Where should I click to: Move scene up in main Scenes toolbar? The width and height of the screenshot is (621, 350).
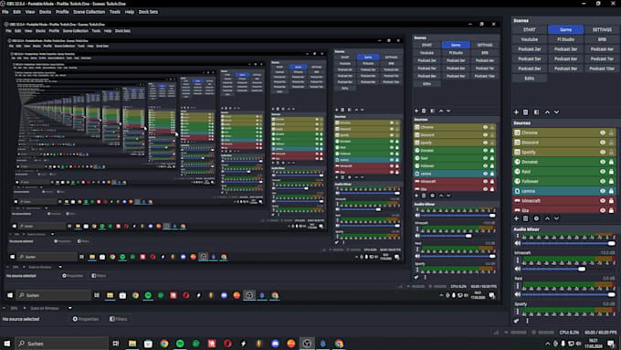click(x=547, y=112)
